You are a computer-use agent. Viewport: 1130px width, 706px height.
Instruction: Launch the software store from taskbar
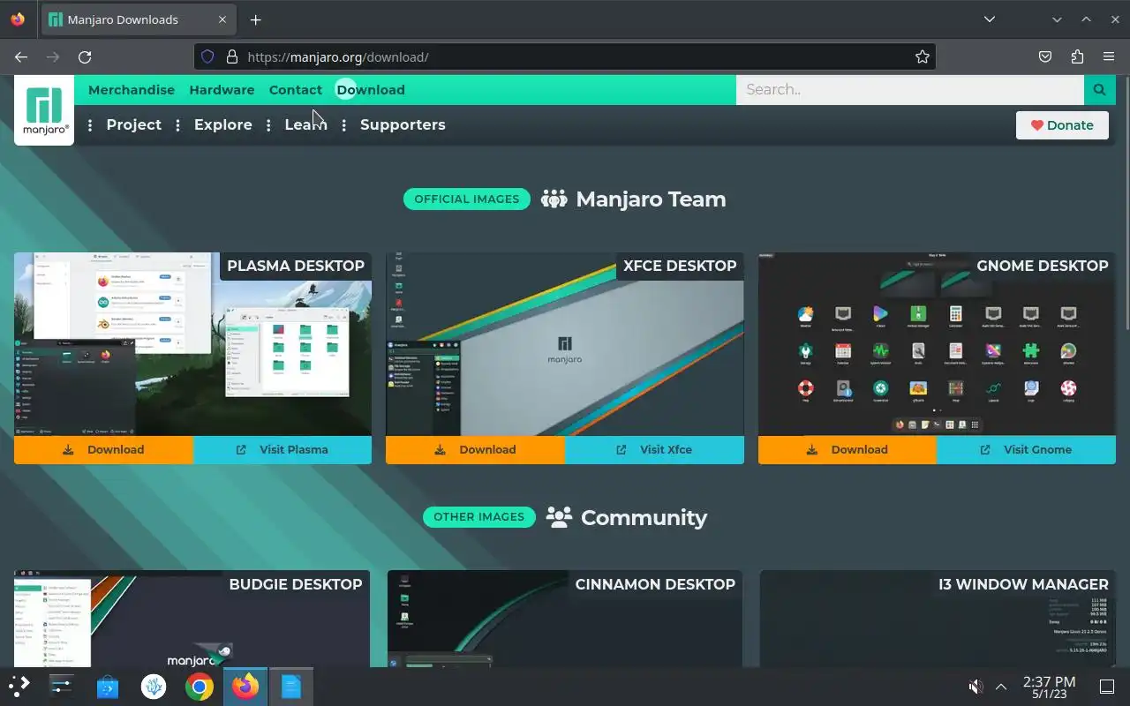pyautogui.click(x=108, y=687)
